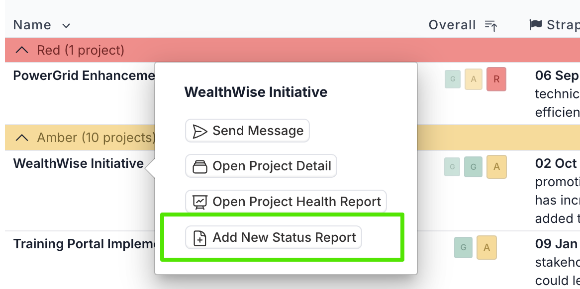Click the paper plane Send Message icon
Screen dimensions: 580x289
click(200, 131)
